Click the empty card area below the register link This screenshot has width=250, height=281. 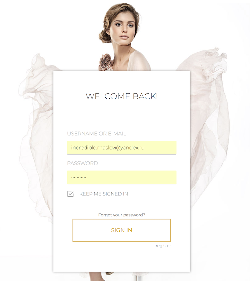[122, 260]
